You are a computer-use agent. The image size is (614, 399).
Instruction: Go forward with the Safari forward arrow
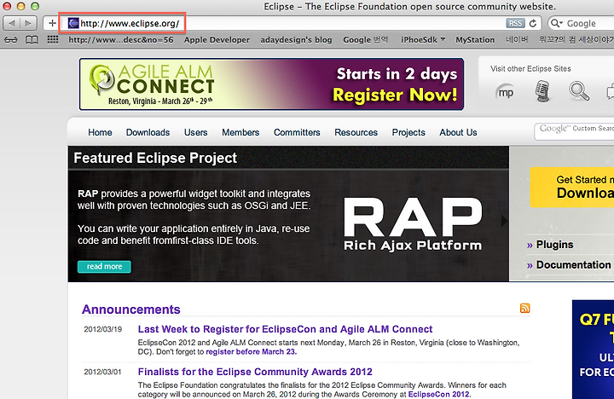[x=28, y=23]
